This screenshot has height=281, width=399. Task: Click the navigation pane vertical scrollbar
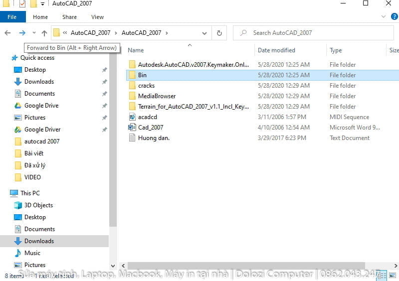pos(113,149)
